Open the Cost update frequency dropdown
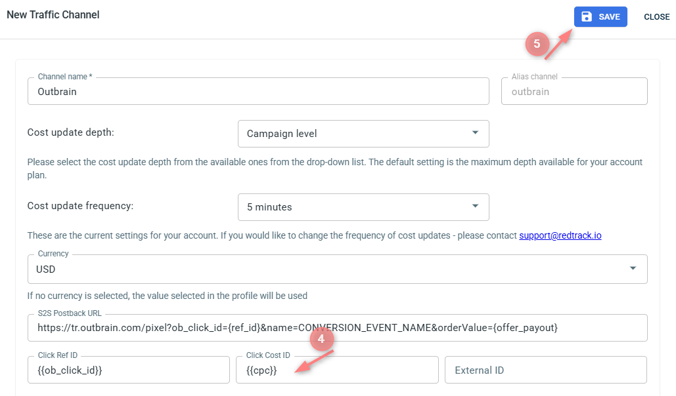 click(x=363, y=207)
